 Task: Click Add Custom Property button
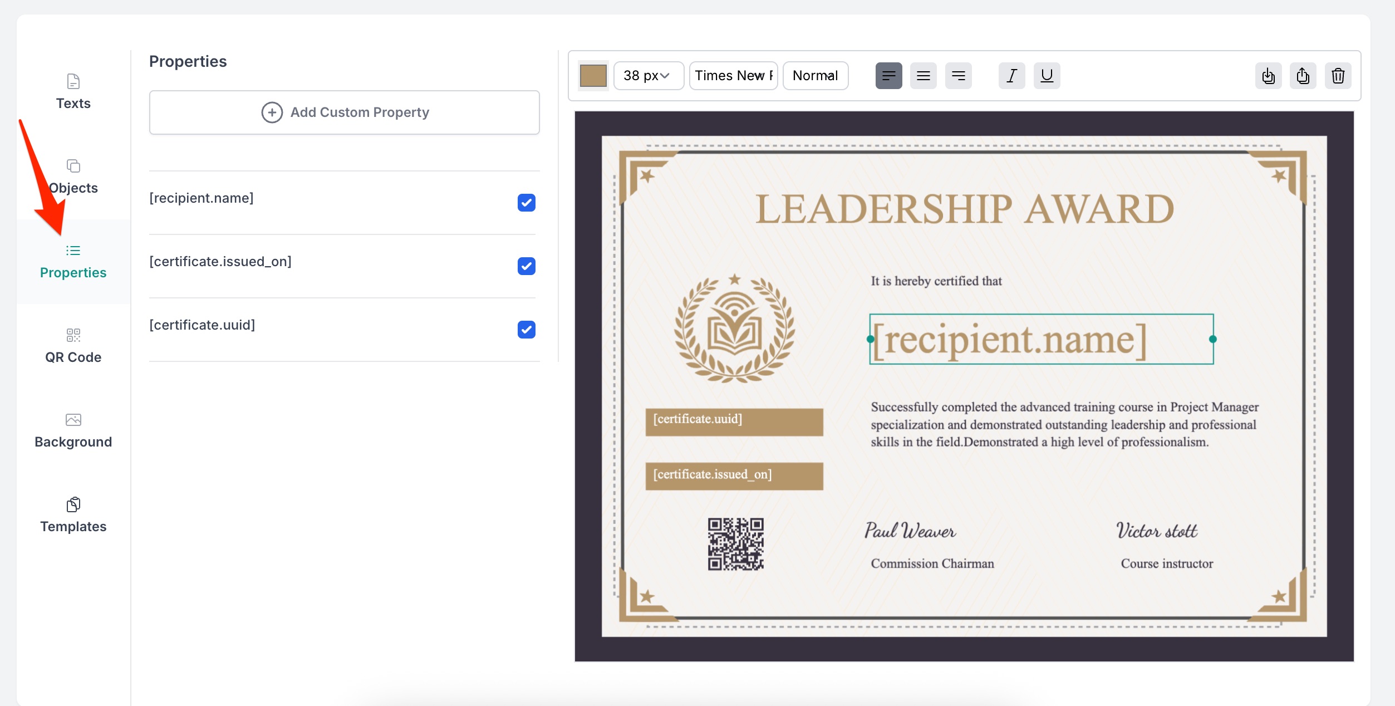345,112
